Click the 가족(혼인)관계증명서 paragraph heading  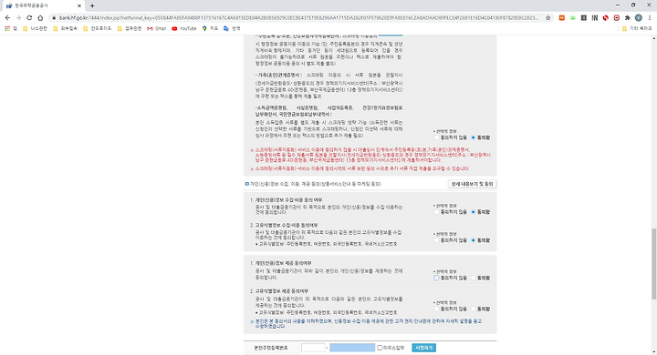coord(277,76)
